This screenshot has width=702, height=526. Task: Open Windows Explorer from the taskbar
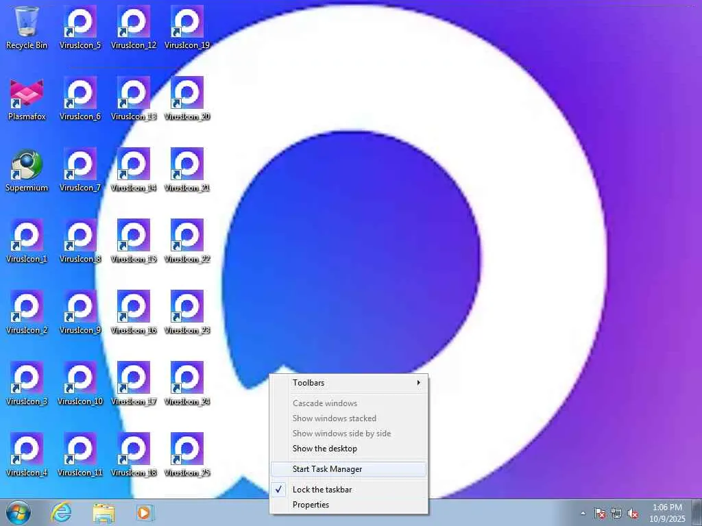tap(104, 512)
